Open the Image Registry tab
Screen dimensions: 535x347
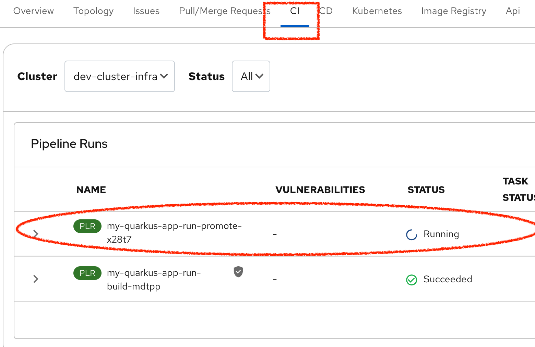[454, 11]
